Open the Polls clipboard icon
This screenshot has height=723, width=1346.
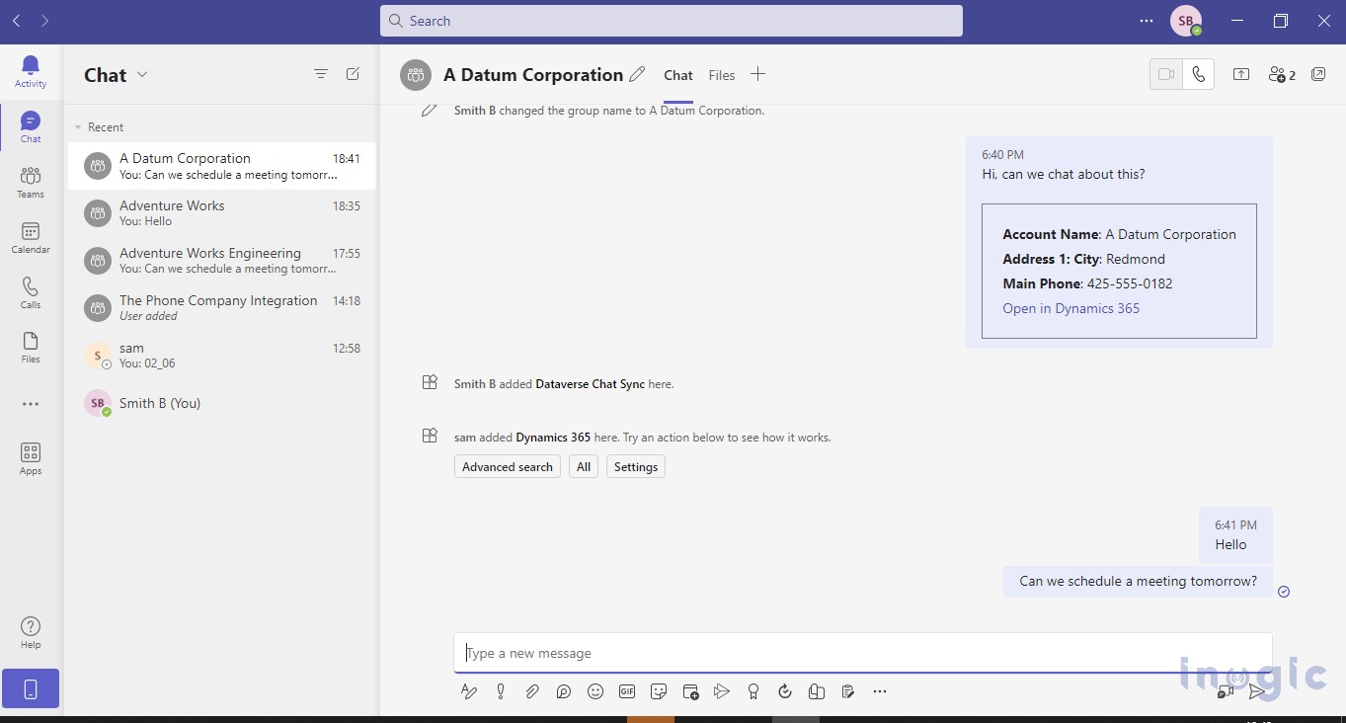click(848, 691)
